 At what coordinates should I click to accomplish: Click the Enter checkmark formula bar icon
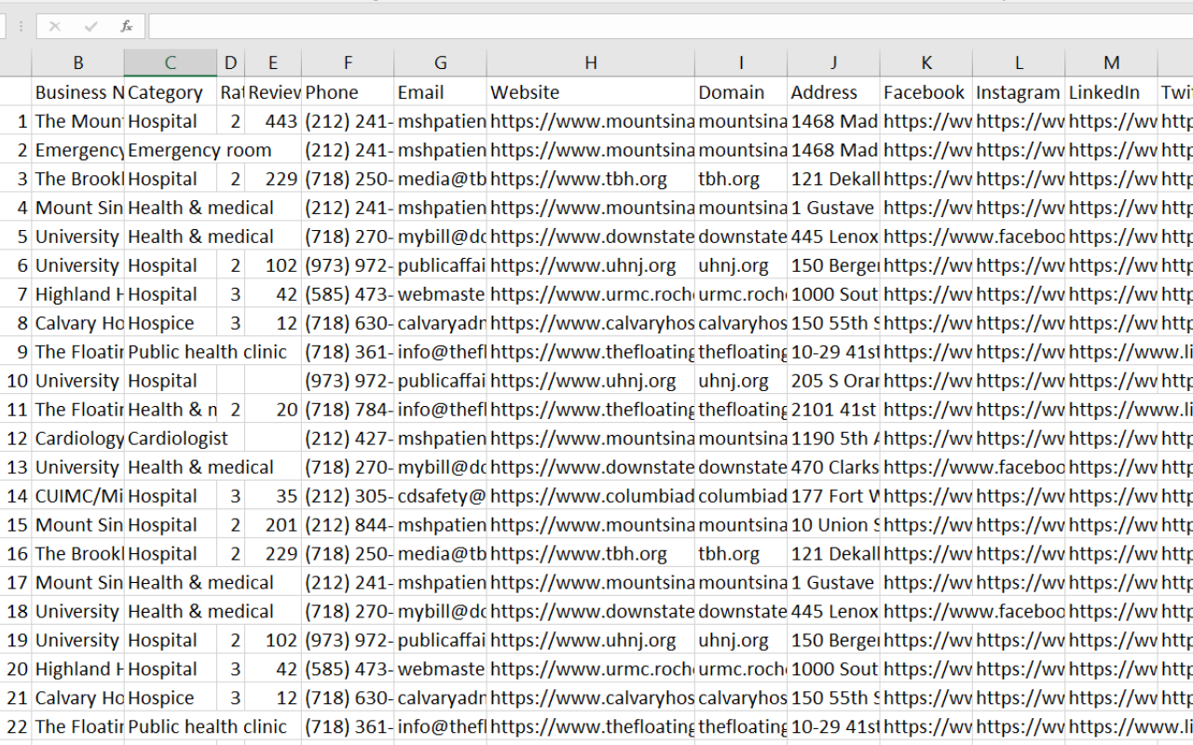pyautogui.click(x=90, y=26)
